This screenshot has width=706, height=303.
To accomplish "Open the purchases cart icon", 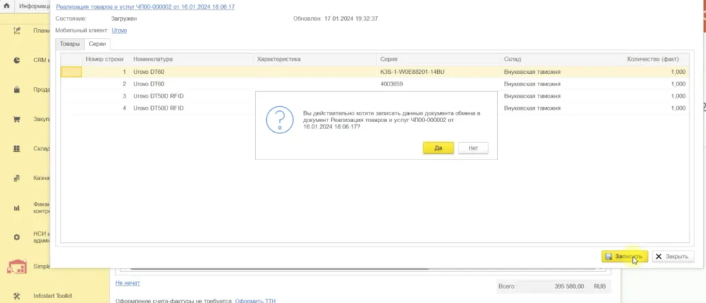I will point(17,119).
